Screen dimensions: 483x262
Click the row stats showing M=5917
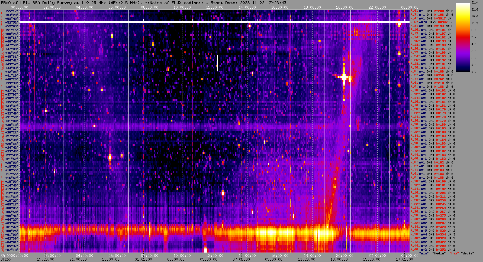click(431, 18)
